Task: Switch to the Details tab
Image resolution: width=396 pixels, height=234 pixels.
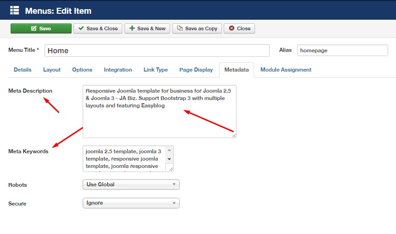Action: click(23, 70)
